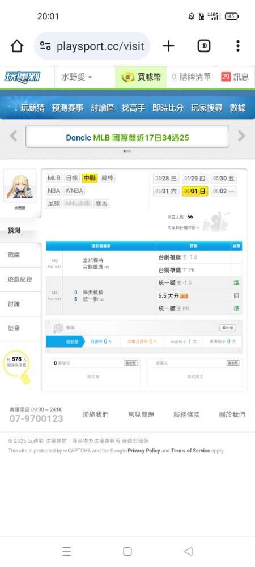This screenshot has height=567, width=255.
Task: Open the browser three-dot menu
Action: (237, 46)
